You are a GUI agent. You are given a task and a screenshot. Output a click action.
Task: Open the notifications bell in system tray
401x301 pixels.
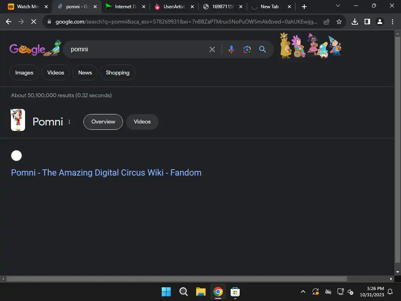(390, 292)
